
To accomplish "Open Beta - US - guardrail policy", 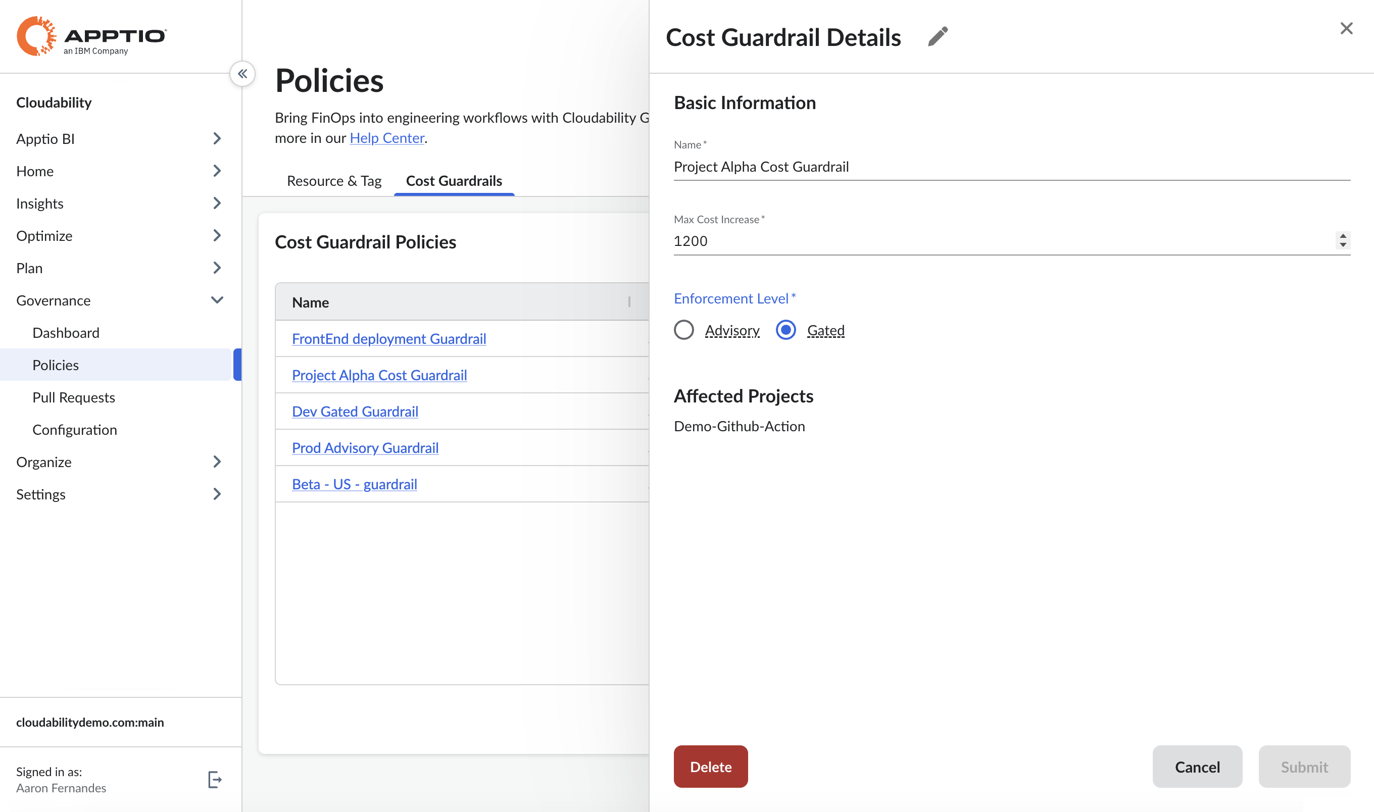I will [354, 484].
